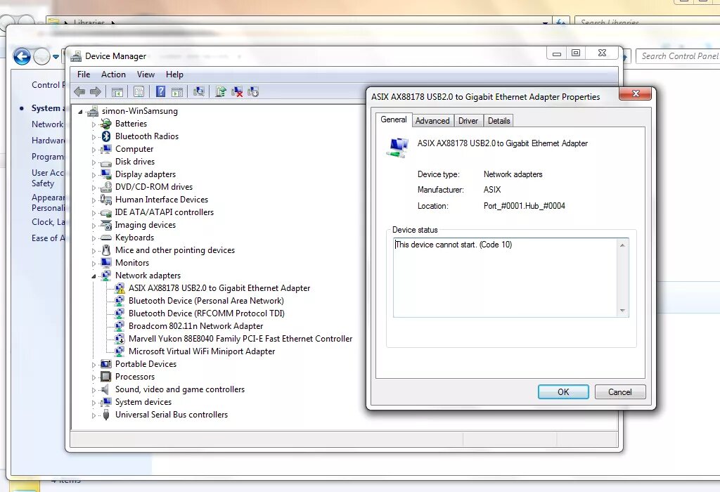Expand the Batteries node

(94, 124)
